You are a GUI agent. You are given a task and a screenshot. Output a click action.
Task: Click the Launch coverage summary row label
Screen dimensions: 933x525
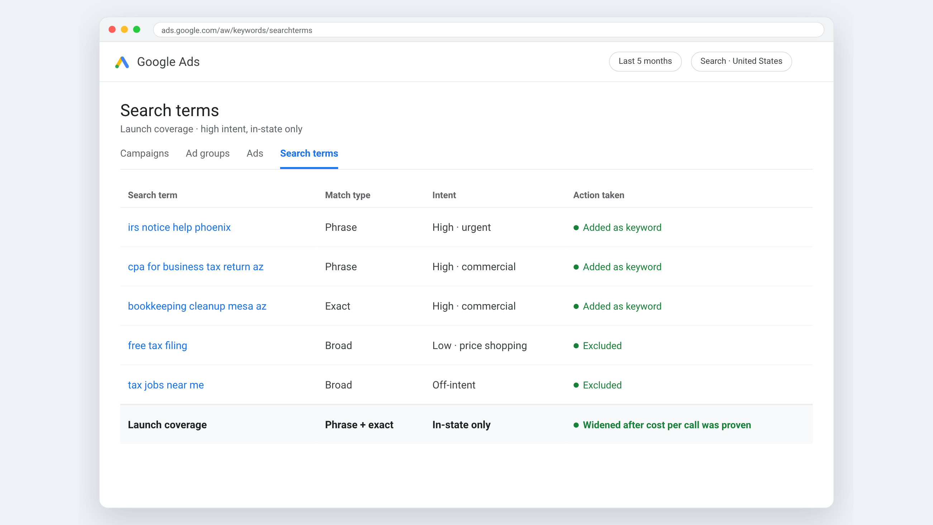(167, 425)
